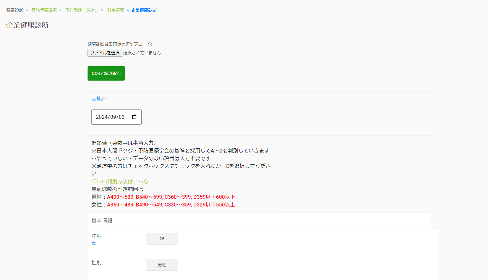This screenshot has height=280, width=488.
Task: Return to 判定管理 via breadcrumb
Action: point(115,10)
